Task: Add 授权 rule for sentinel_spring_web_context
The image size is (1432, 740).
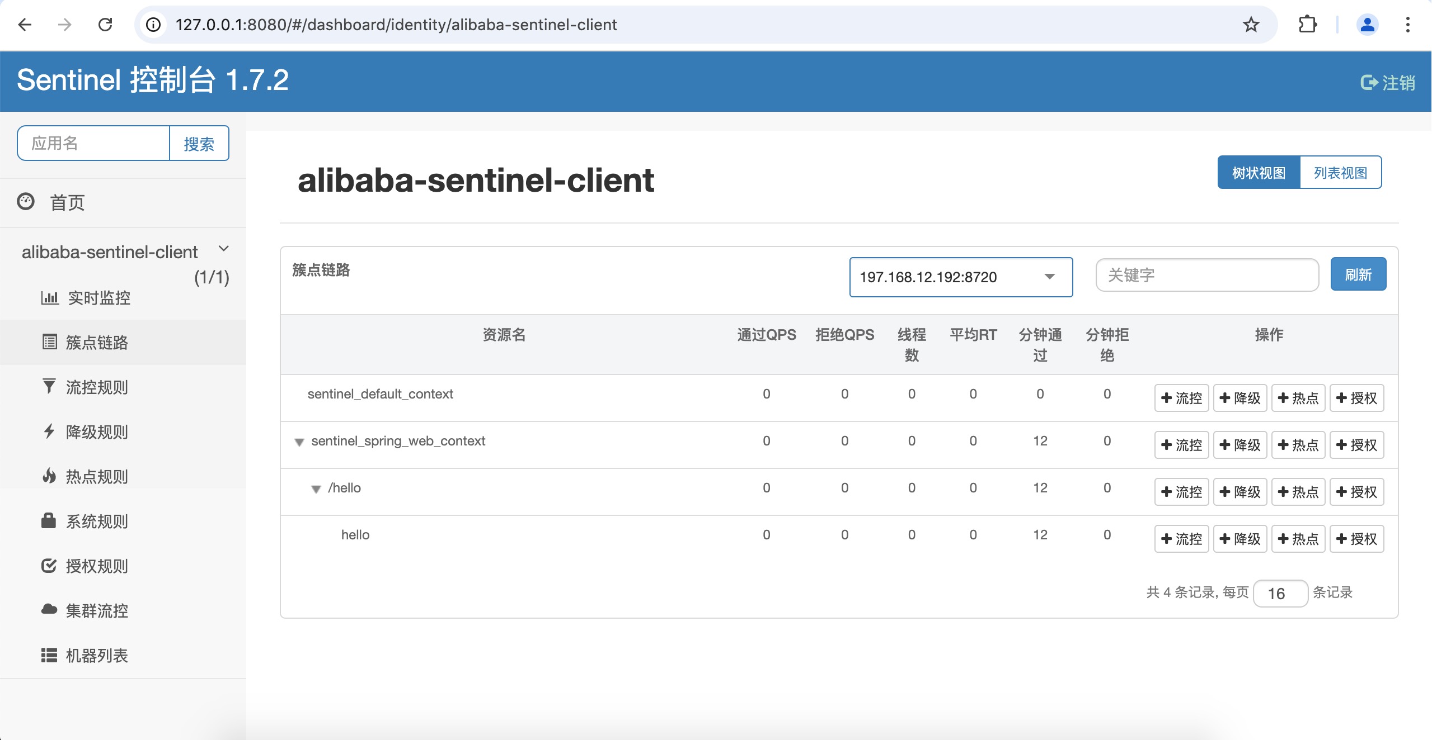Action: point(1356,445)
